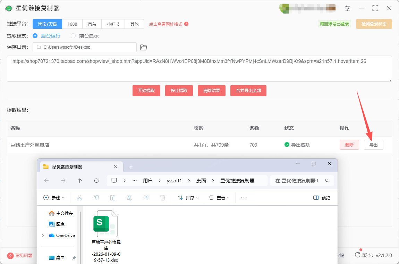Click the 停止提取 button
Image resolution: width=399 pixels, height=264 pixels.
179,91
